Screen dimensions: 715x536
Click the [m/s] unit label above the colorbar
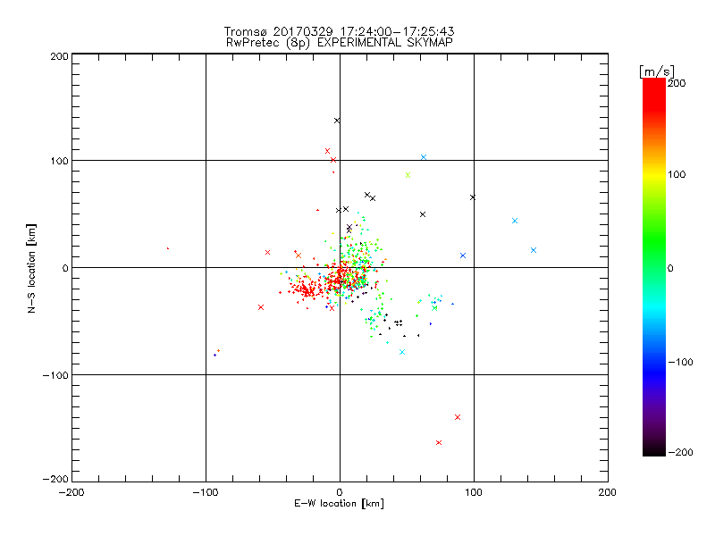[x=657, y=71]
